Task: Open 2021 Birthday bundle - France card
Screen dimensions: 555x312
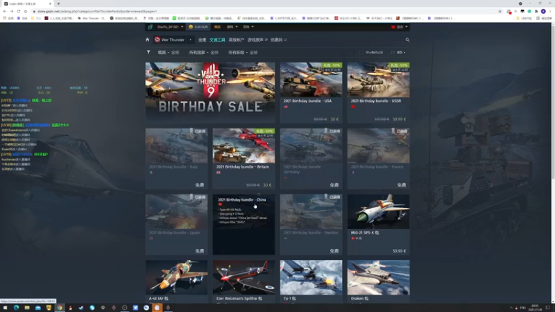Action: tap(378, 159)
